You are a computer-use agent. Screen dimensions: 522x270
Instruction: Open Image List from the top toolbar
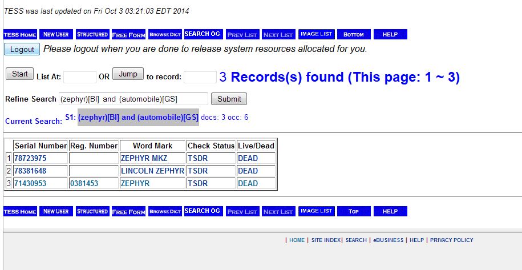(317, 34)
